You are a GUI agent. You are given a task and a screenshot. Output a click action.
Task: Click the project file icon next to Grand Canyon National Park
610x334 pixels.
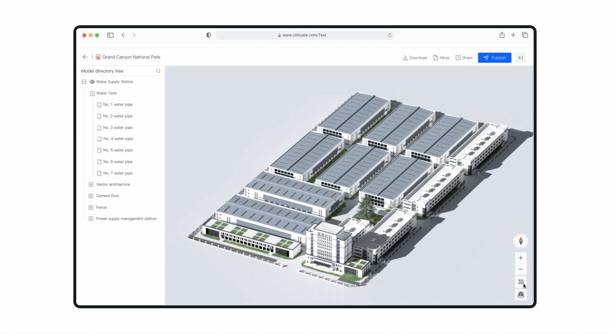pos(98,57)
